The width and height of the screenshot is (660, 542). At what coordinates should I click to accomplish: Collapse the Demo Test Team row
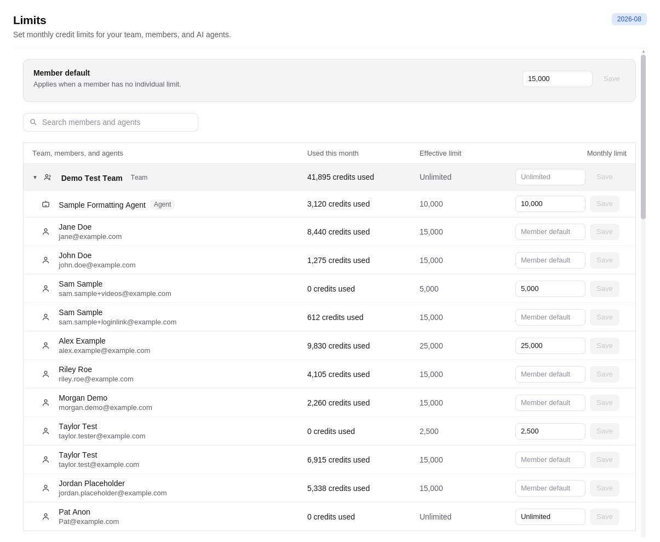35,178
